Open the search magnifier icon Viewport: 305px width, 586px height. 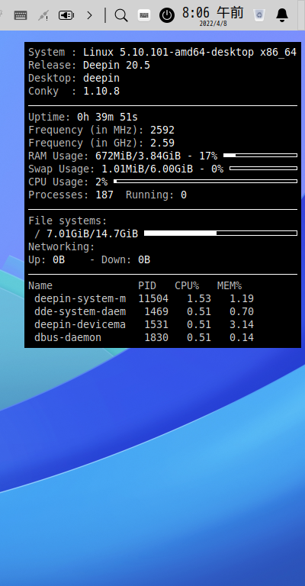[121, 15]
